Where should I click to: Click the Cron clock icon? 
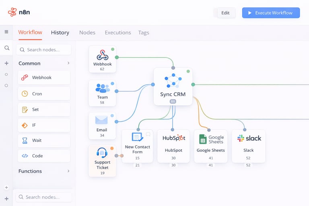click(25, 94)
